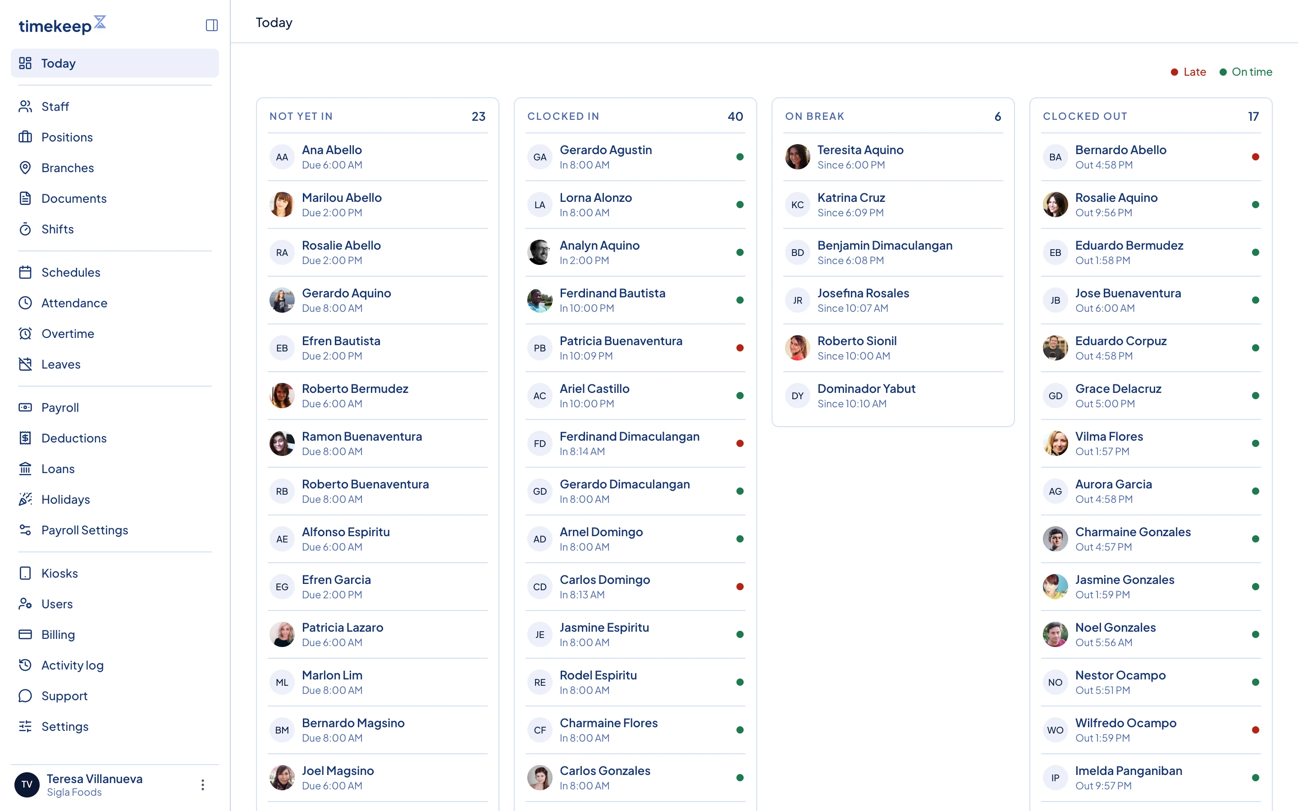Click the NOT YET IN column header
This screenshot has width=1298, height=811.
pos(301,116)
